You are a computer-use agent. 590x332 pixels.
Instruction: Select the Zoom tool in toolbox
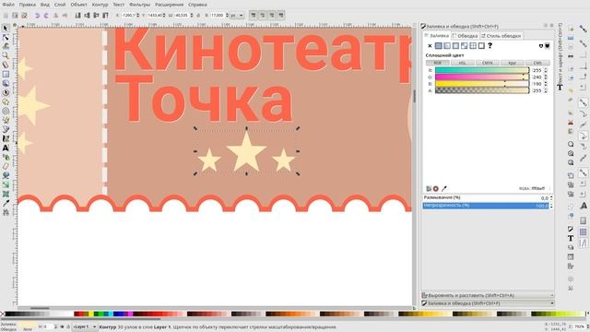tap(6, 55)
